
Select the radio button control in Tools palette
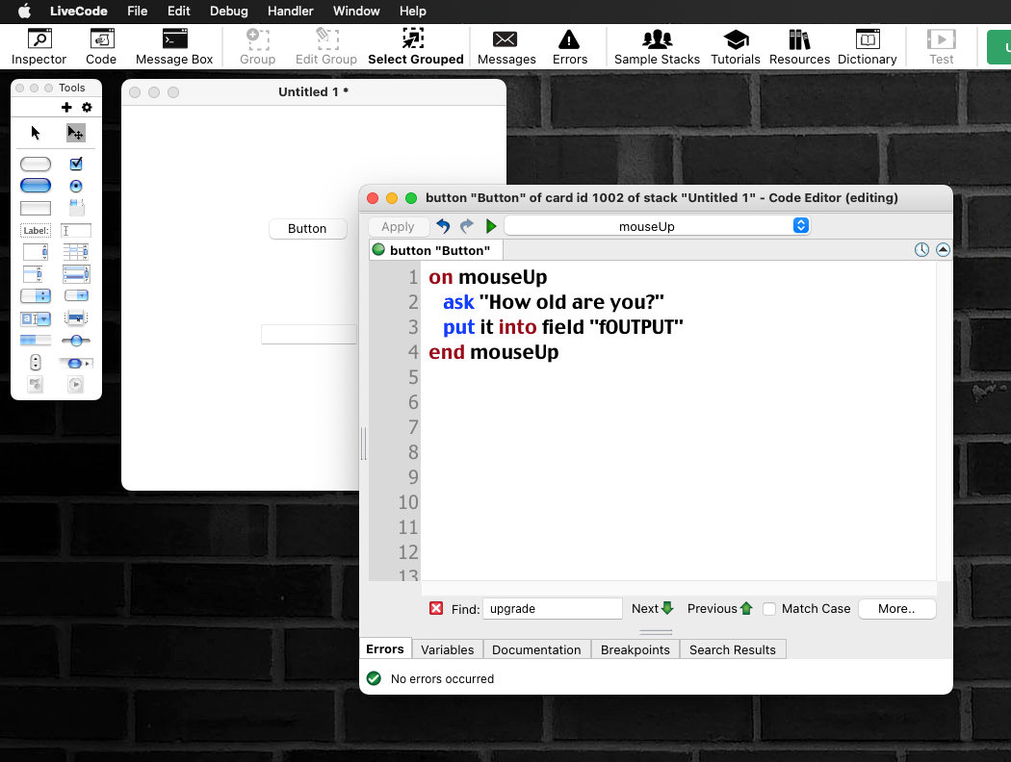point(76,186)
